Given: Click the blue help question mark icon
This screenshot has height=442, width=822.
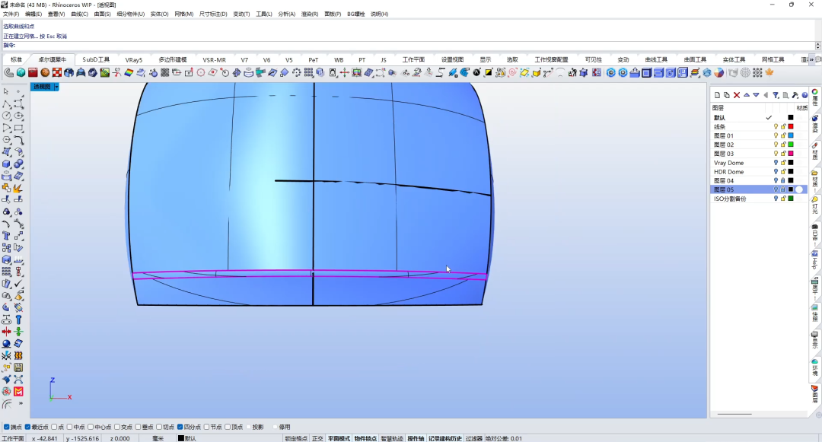Looking at the screenshot, I should pos(804,95).
